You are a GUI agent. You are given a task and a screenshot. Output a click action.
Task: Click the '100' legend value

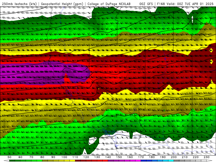point(64,157)
